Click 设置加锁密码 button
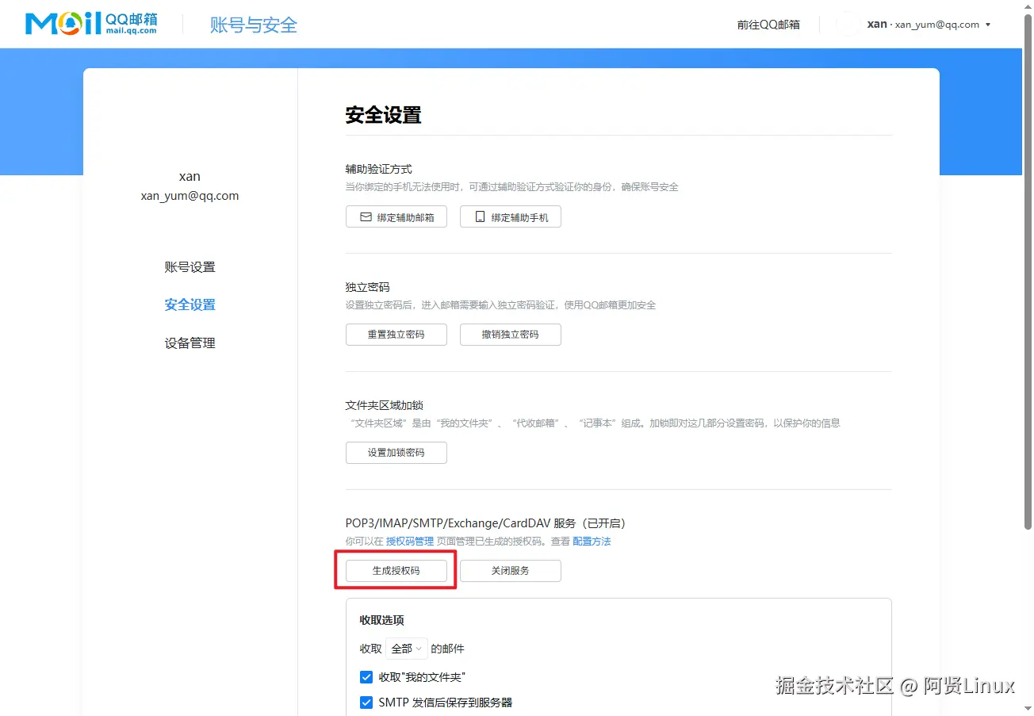 (396, 453)
